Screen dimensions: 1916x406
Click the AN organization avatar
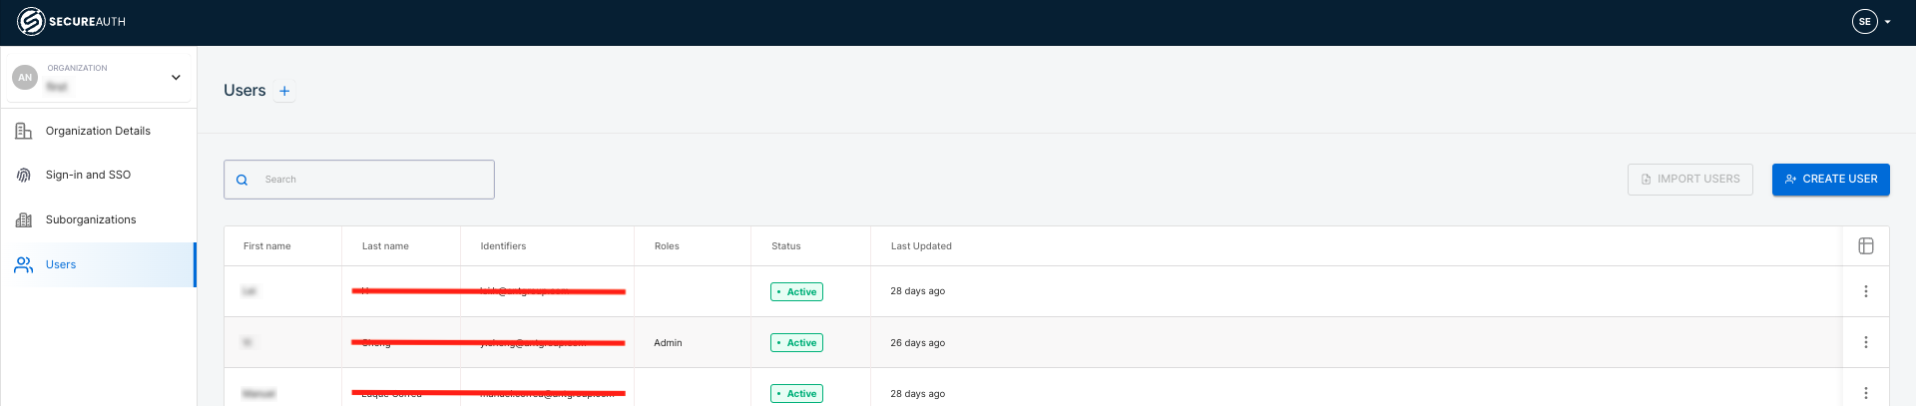(25, 77)
